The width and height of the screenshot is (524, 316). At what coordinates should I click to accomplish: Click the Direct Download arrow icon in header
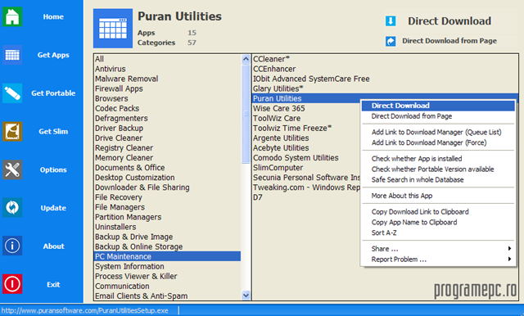(x=391, y=21)
